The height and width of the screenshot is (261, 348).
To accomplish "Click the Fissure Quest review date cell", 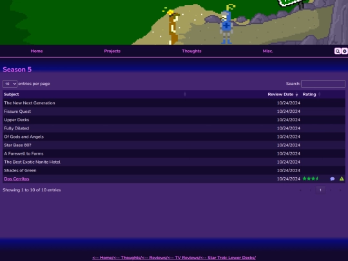I will [289, 111].
